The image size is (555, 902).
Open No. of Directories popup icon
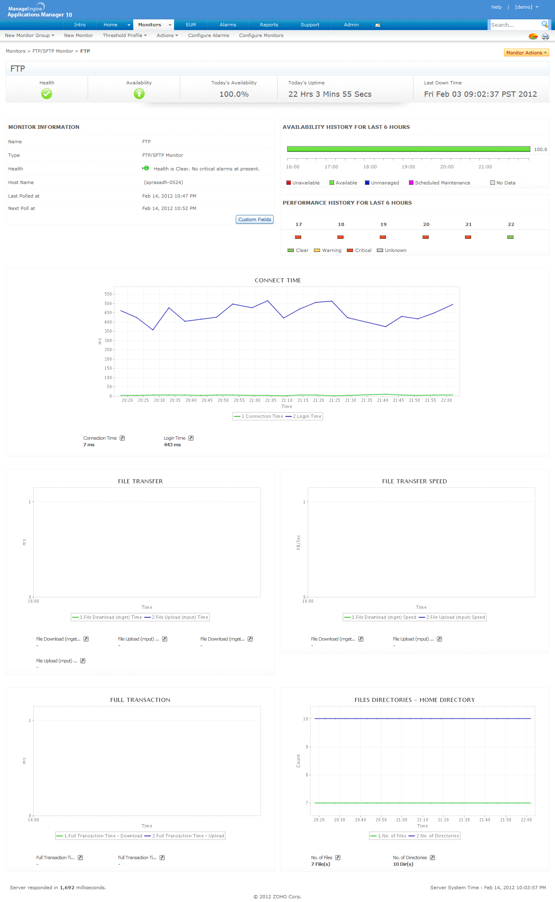click(432, 858)
